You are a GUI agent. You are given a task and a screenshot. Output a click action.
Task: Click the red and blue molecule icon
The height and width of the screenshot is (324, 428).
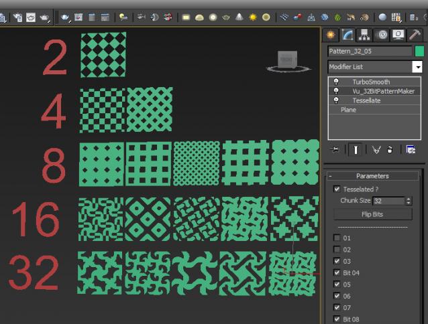pos(297,17)
